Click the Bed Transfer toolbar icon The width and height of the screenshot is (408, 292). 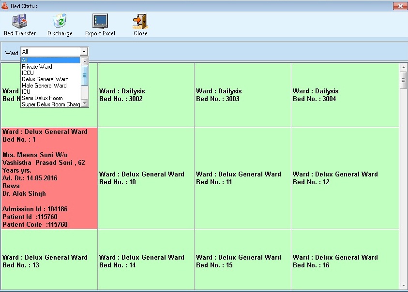pyautogui.click(x=20, y=22)
